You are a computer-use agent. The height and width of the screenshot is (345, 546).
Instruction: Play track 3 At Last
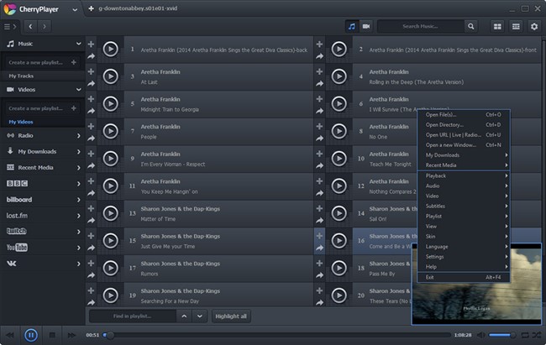110,76
